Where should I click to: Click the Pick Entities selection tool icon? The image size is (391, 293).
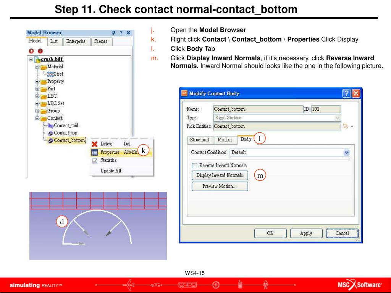345,126
